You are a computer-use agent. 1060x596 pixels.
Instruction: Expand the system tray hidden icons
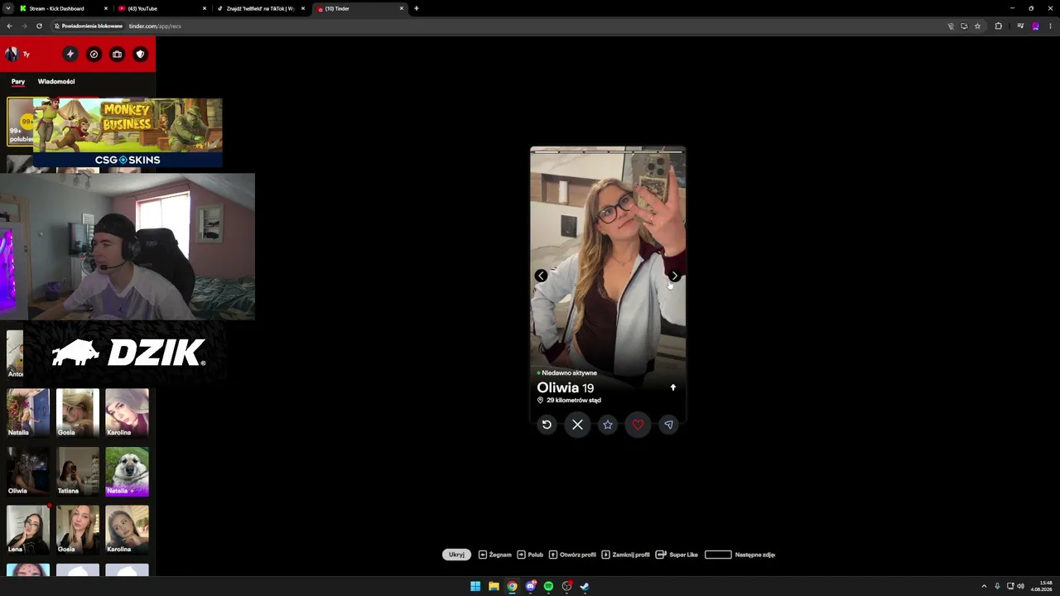[x=984, y=586]
